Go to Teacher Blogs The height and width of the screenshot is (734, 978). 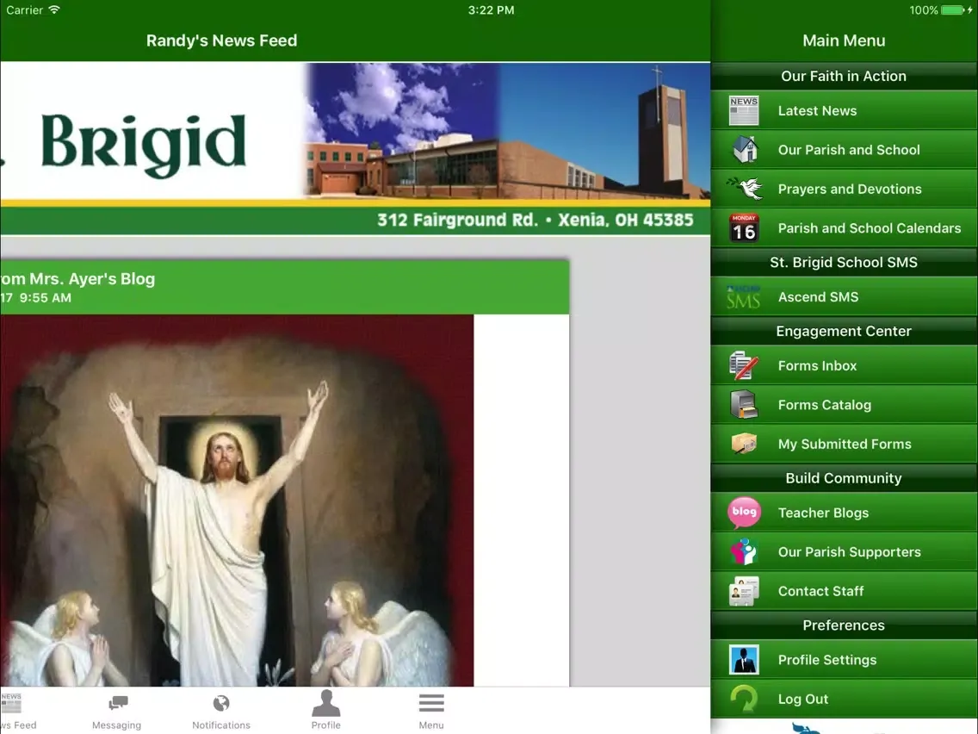click(844, 513)
